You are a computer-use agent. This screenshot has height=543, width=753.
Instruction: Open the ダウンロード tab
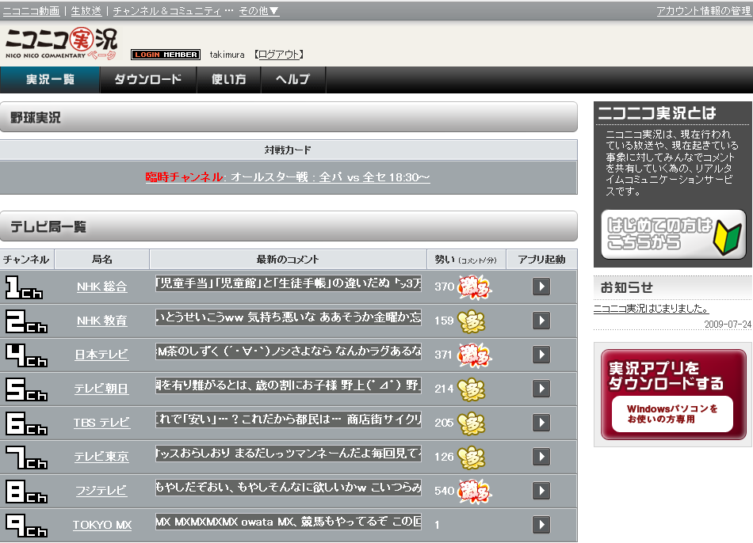(x=148, y=80)
